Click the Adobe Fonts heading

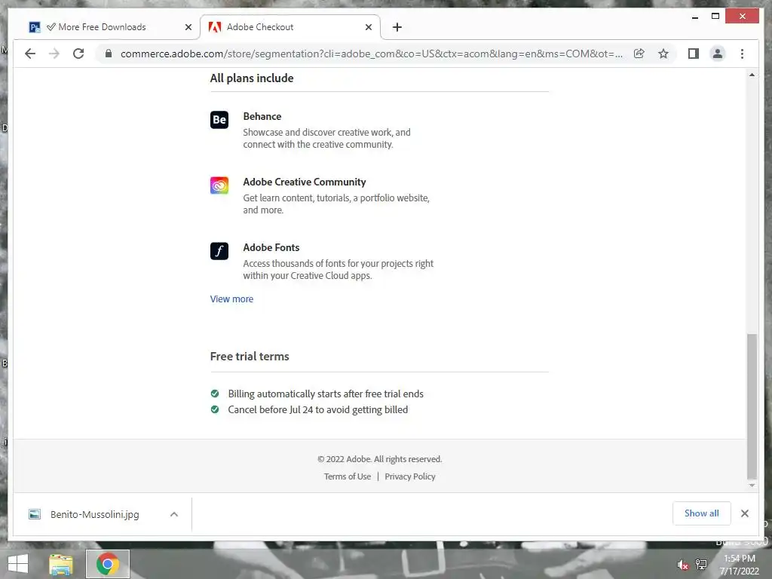tap(271, 247)
